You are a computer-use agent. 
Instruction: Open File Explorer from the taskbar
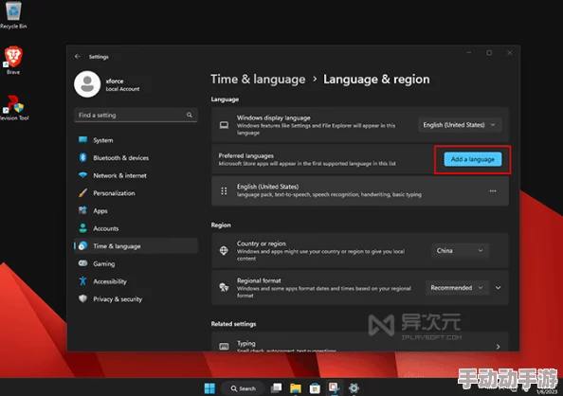[296, 388]
